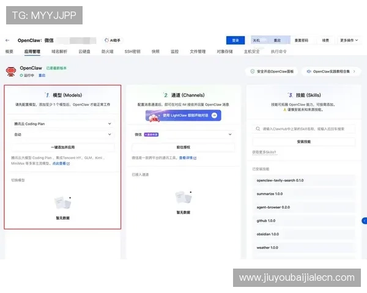367x293 pixels.
Task: Click the speaker icon beside OpenClaw实践教程合集
Action: point(309,71)
